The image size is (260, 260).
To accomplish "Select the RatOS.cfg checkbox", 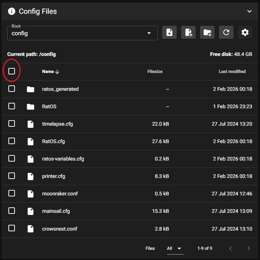I will tap(12, 141).
